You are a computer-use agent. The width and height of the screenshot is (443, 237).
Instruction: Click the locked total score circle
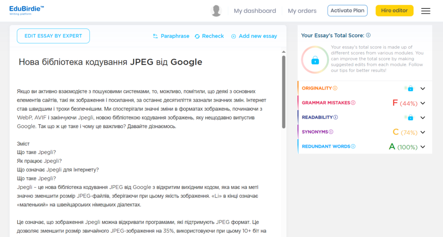(315, 60)
